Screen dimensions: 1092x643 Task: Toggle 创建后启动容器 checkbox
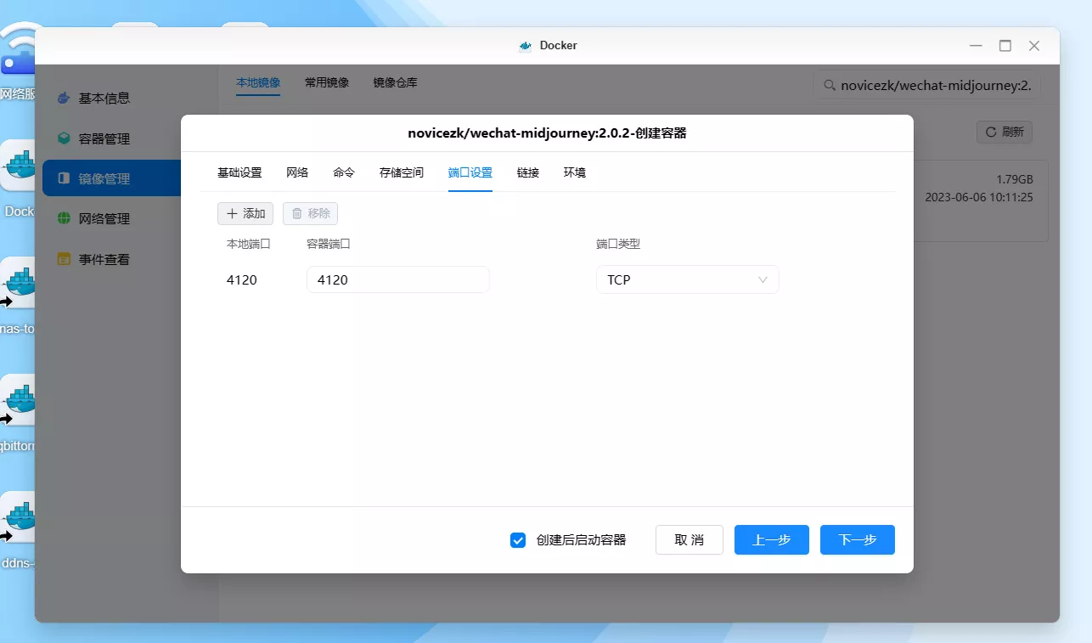(x=518, y=540)
